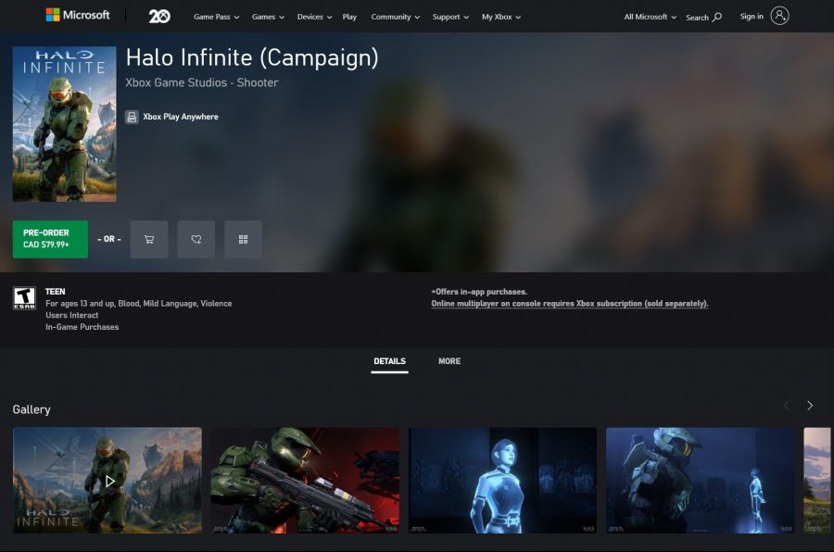Open the editions grid icon button
The height and width of the screenshot is (552, 834).
point(243,239)
